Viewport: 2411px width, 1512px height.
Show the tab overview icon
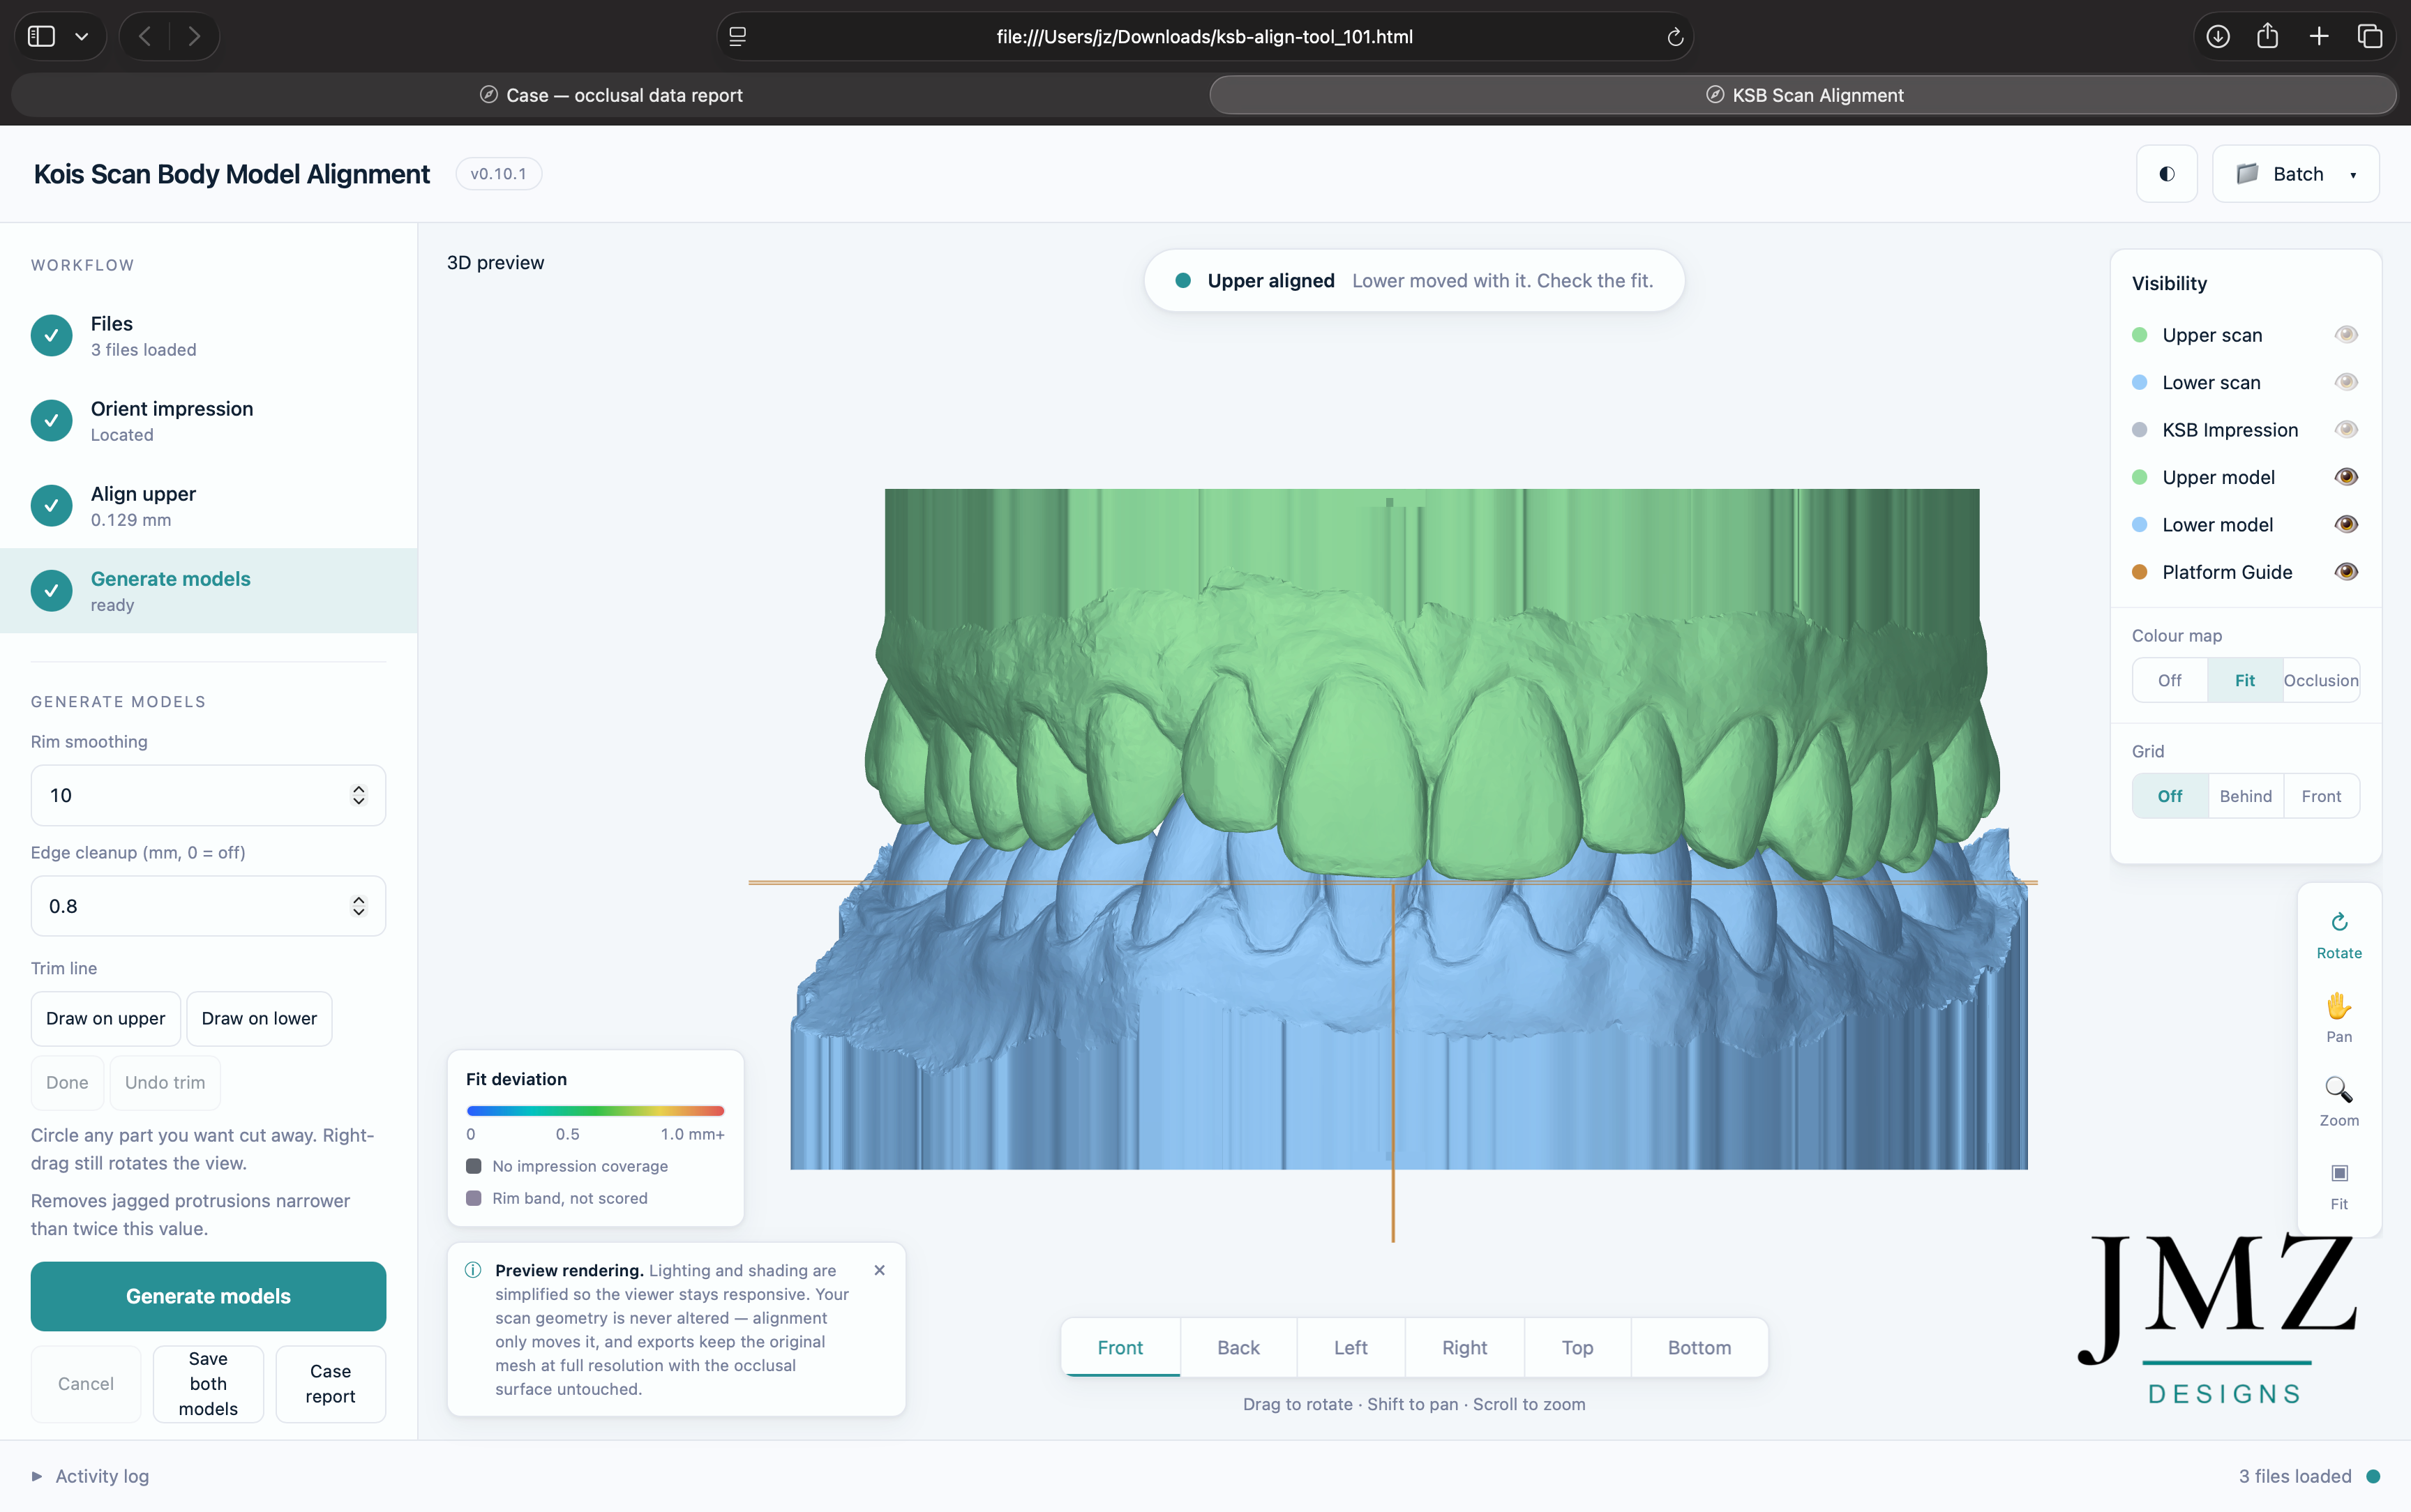[2370, 37]
